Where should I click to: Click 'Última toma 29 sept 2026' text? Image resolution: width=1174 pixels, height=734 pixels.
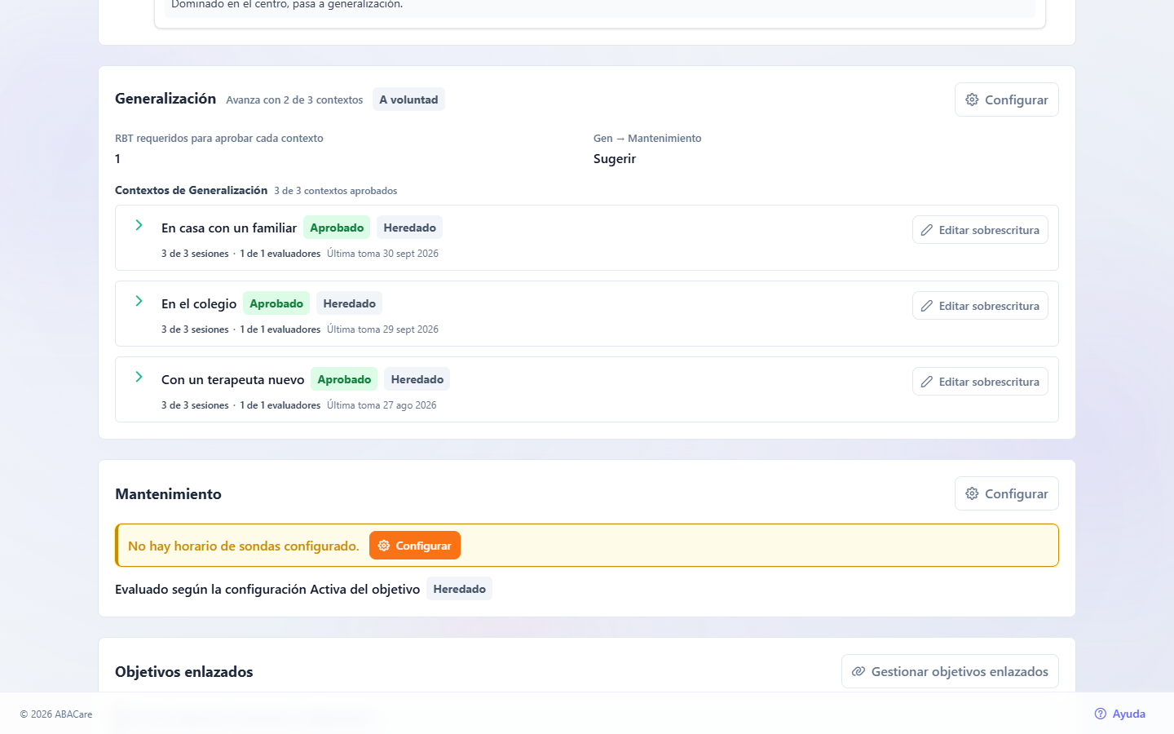[x=382, y=329]
